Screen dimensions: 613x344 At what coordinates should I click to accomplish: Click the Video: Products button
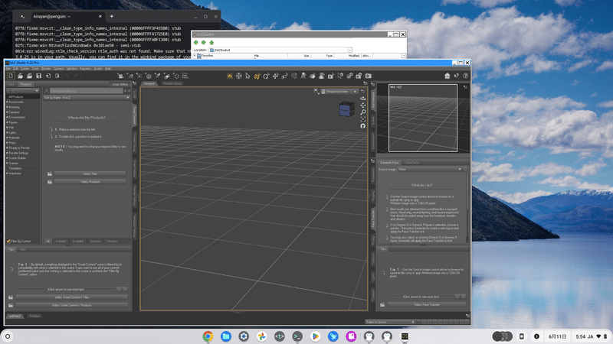tap(90, 182)
